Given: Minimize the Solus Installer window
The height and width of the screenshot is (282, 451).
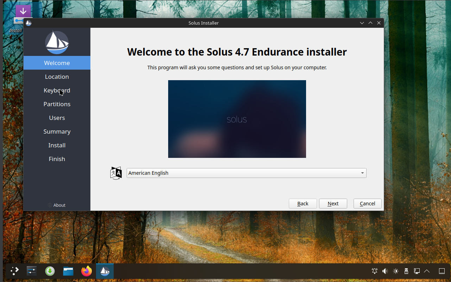Looking at the screenshot, I should [362, 23].
